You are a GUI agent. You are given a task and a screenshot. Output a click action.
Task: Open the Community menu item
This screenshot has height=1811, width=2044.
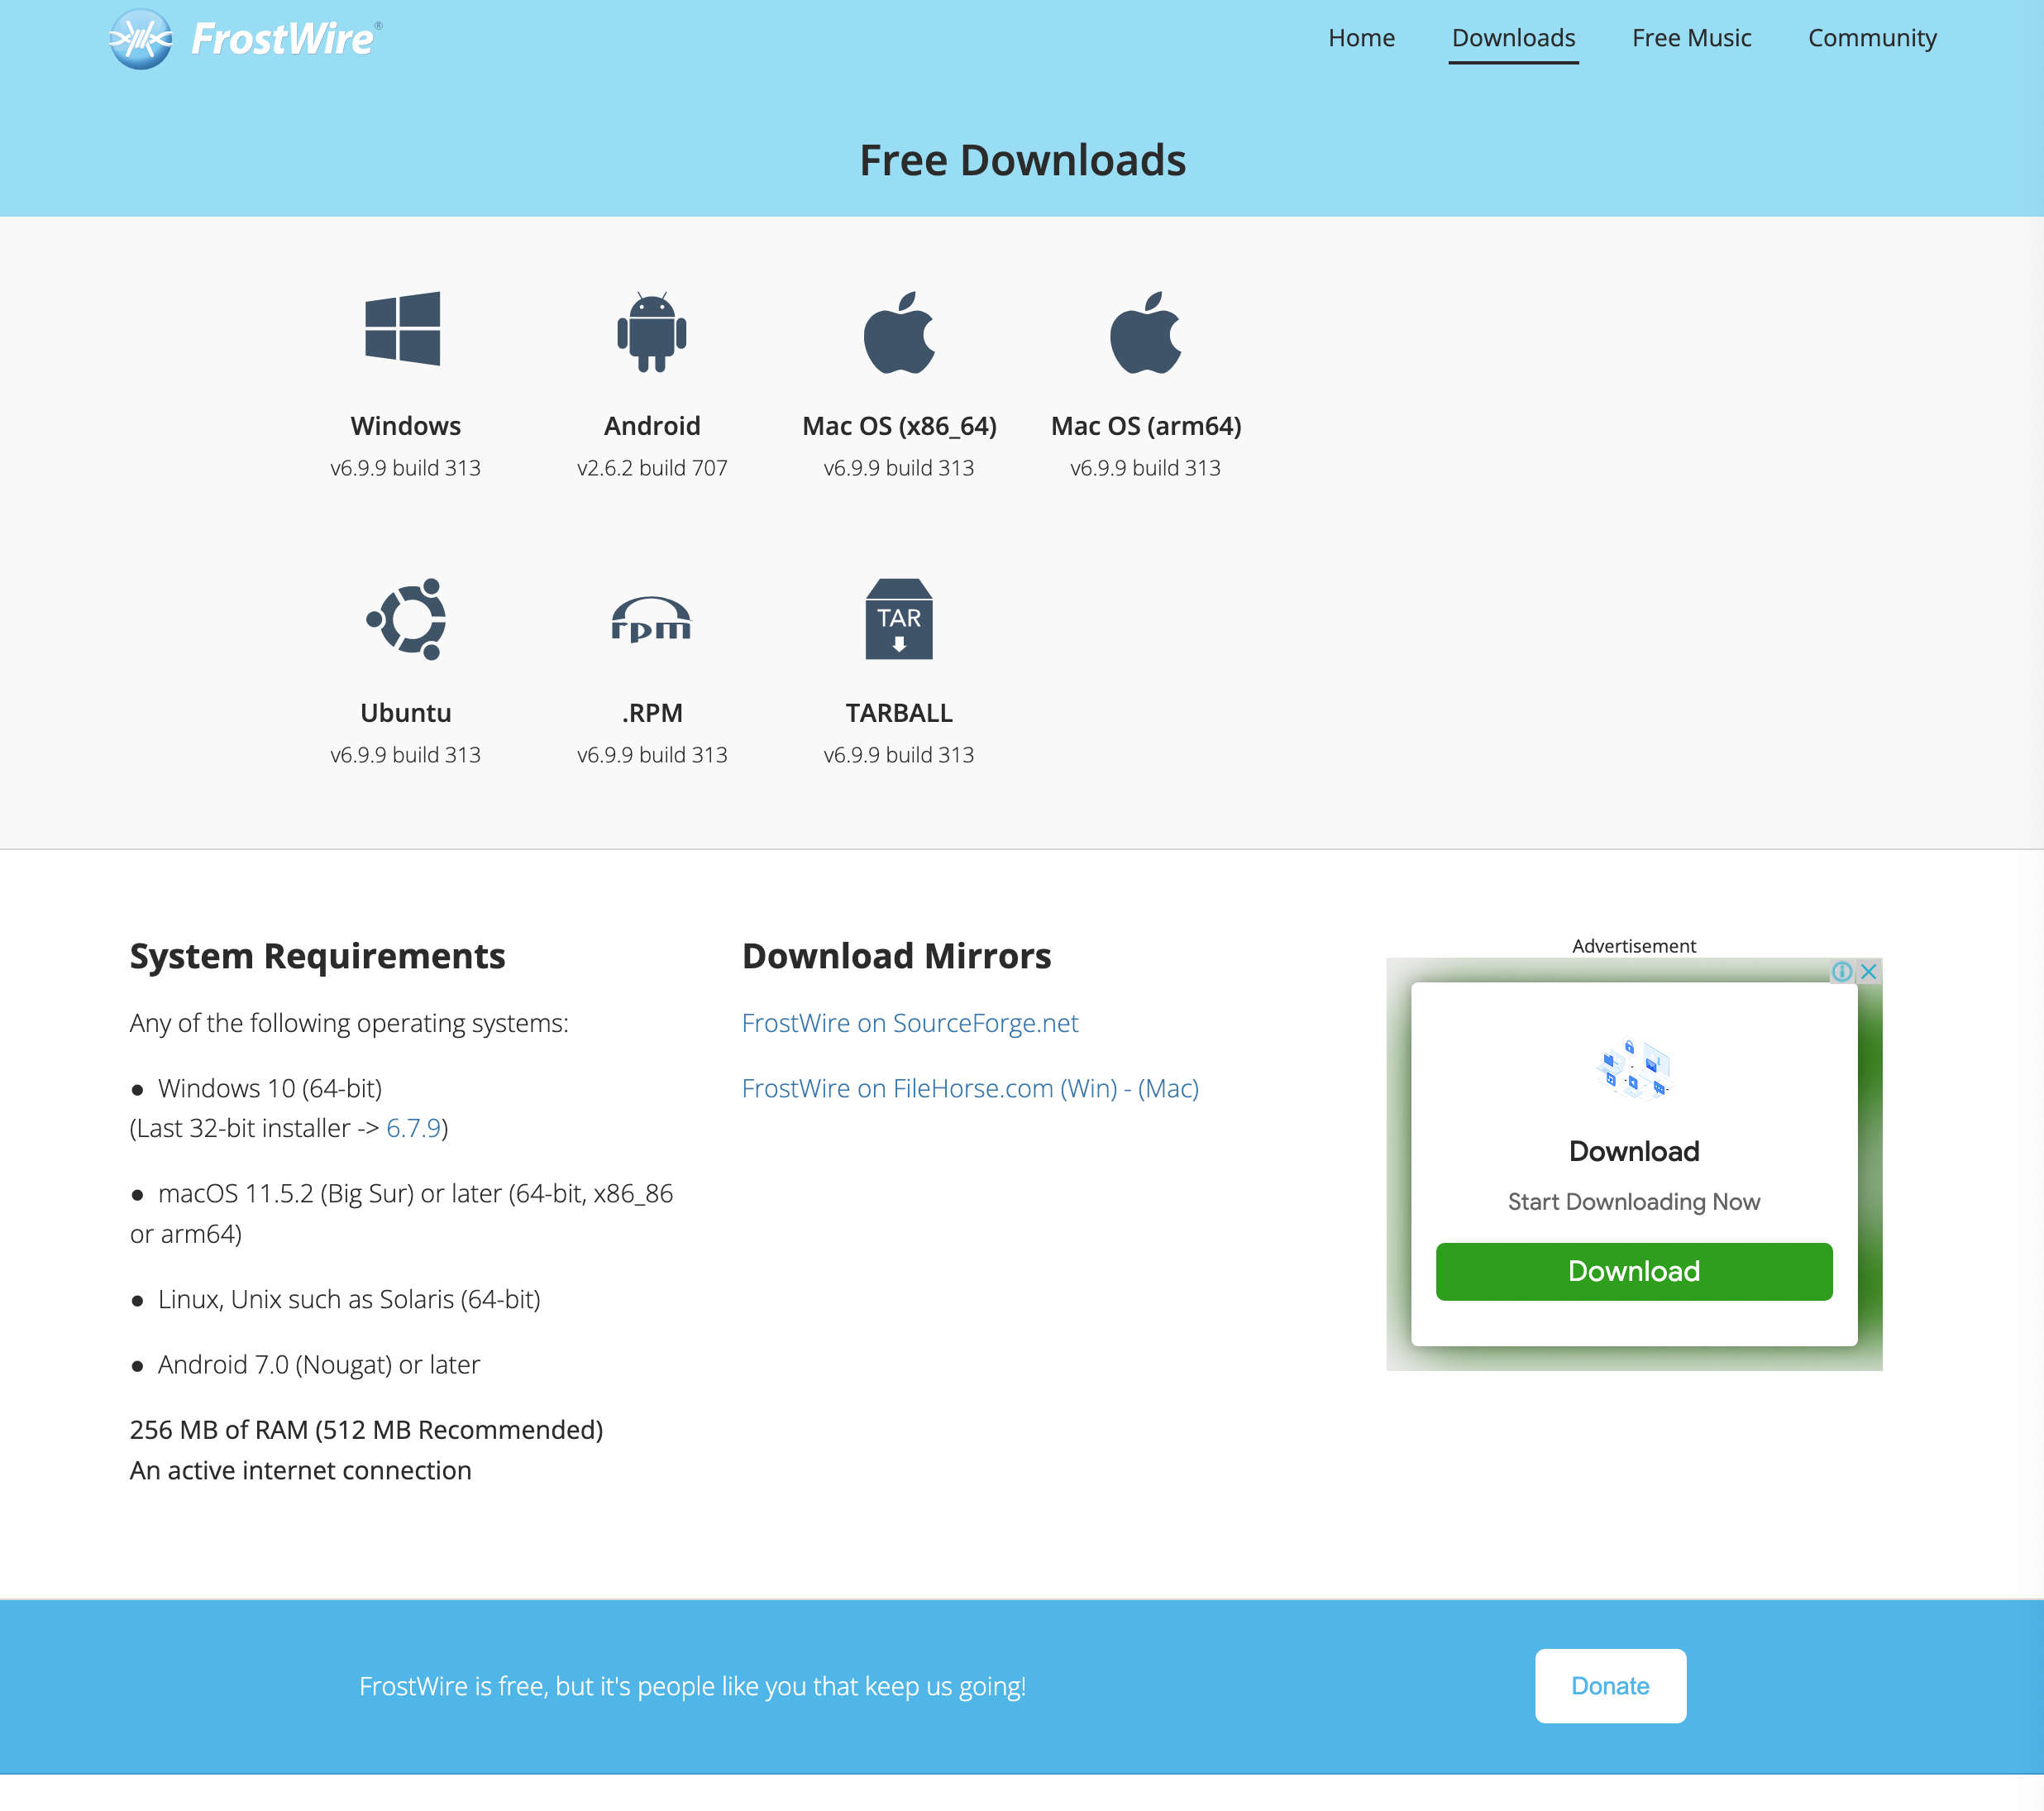1872,38
